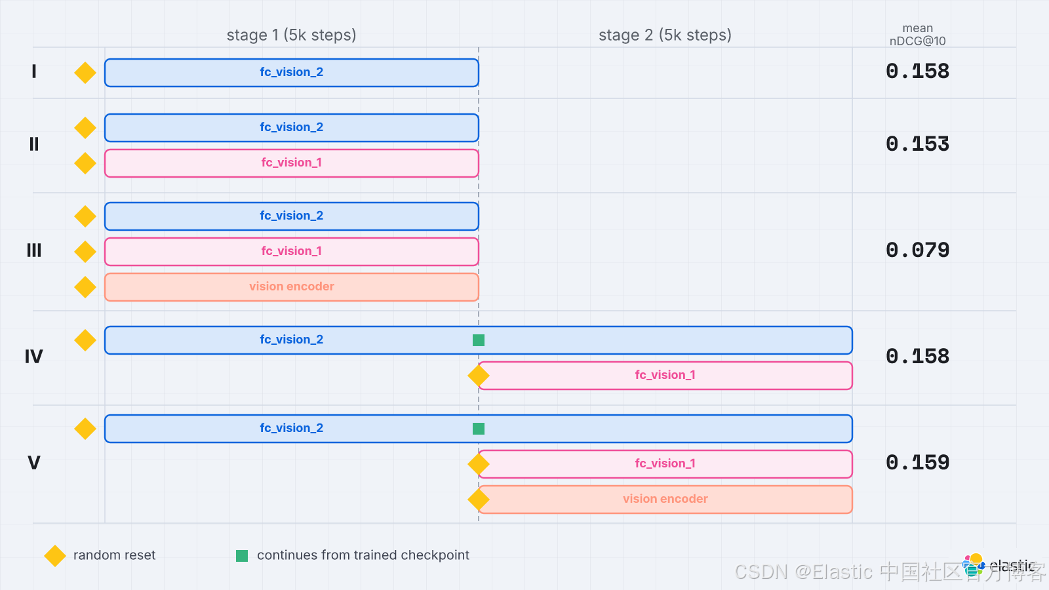The width and height of the screenshot is (1049, 590).
Task: Click the green checkpoint square in row V
Action: [479, 429]
